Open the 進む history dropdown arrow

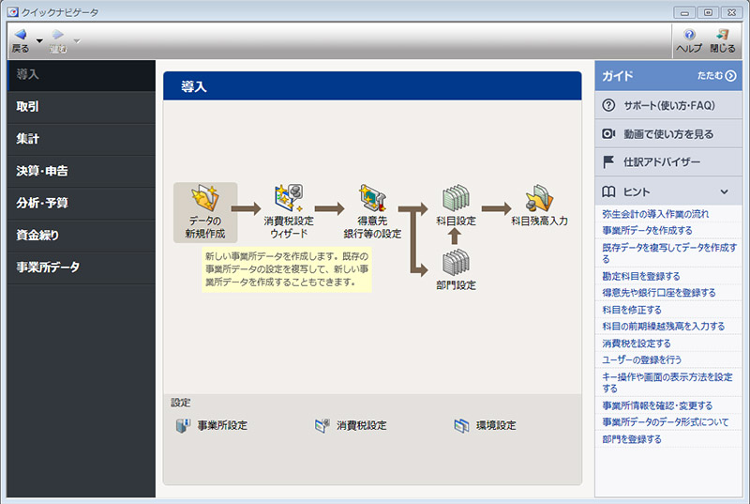coord(77,41)
